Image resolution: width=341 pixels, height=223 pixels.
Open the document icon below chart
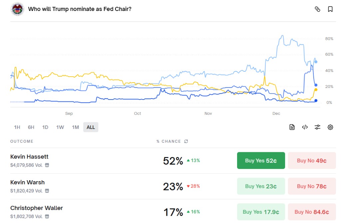(x=292, y=127)
